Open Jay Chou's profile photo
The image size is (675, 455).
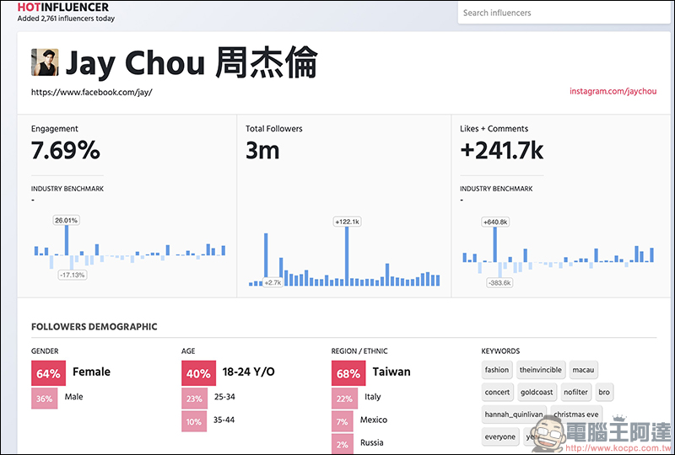pyautogui.click(x=45, y=62)
